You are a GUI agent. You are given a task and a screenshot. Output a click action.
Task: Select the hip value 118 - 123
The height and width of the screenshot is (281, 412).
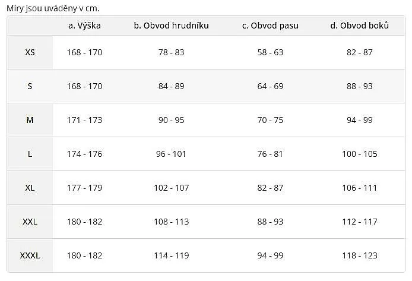tap(360, 255)
